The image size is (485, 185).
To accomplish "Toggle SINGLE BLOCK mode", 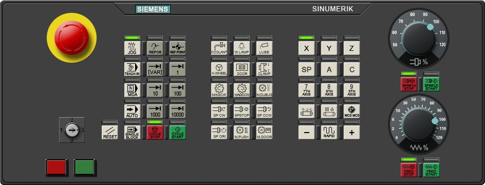I will tap(132, 132).
